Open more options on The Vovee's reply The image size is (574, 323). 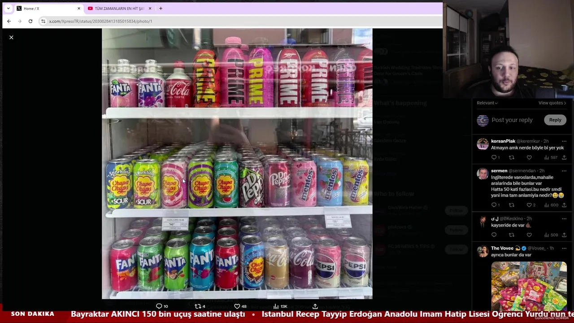coord(564,249)
